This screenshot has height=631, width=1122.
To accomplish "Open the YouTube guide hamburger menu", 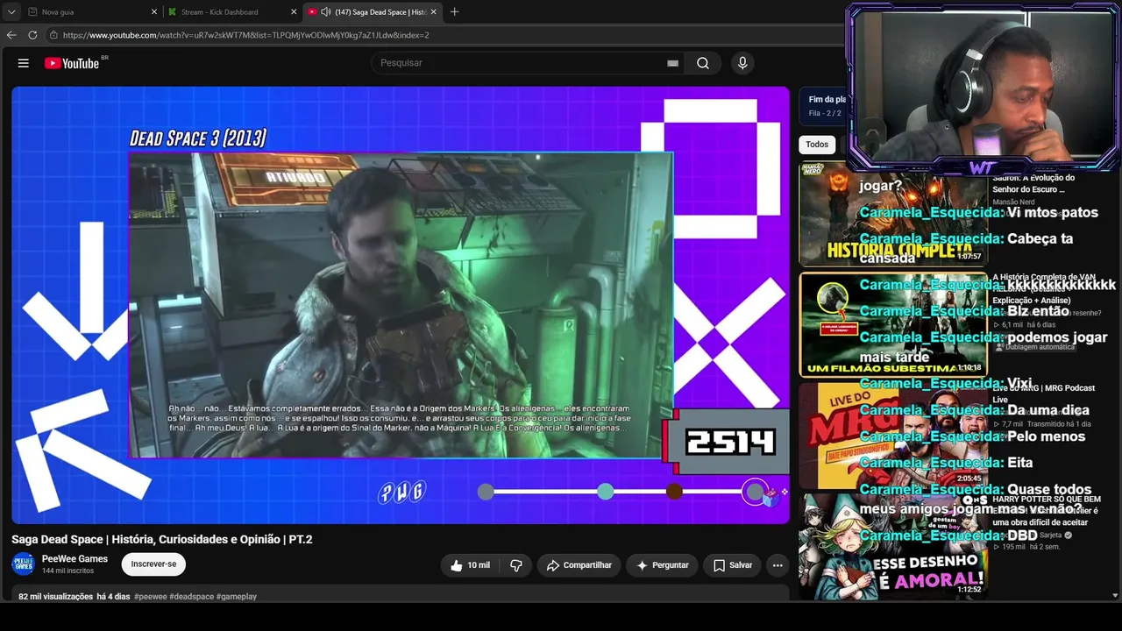I will [24, 63].
